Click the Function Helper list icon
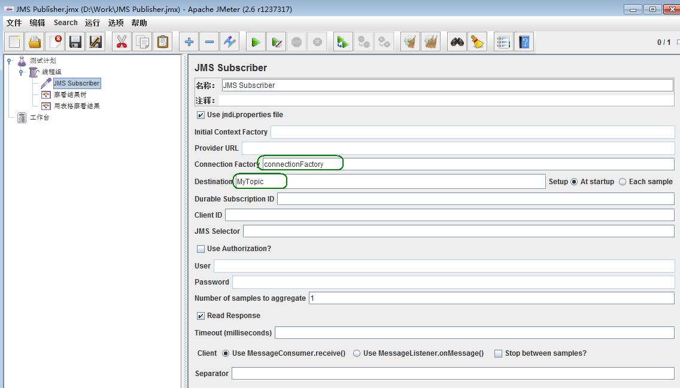The width and height of the screenshot is (680, 388). pyautogui.click(x=503, y=42)
